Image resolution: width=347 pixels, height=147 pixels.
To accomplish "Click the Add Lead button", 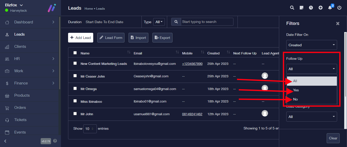I will coord(81,38).
